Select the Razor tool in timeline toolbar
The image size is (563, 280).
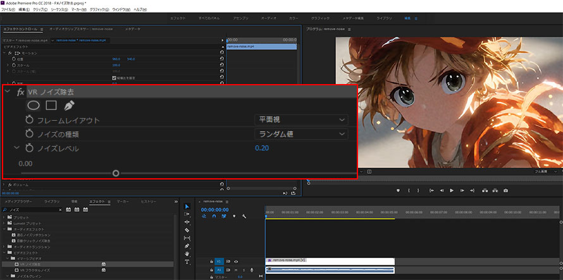pyautogui.click(x=187, y=229)
